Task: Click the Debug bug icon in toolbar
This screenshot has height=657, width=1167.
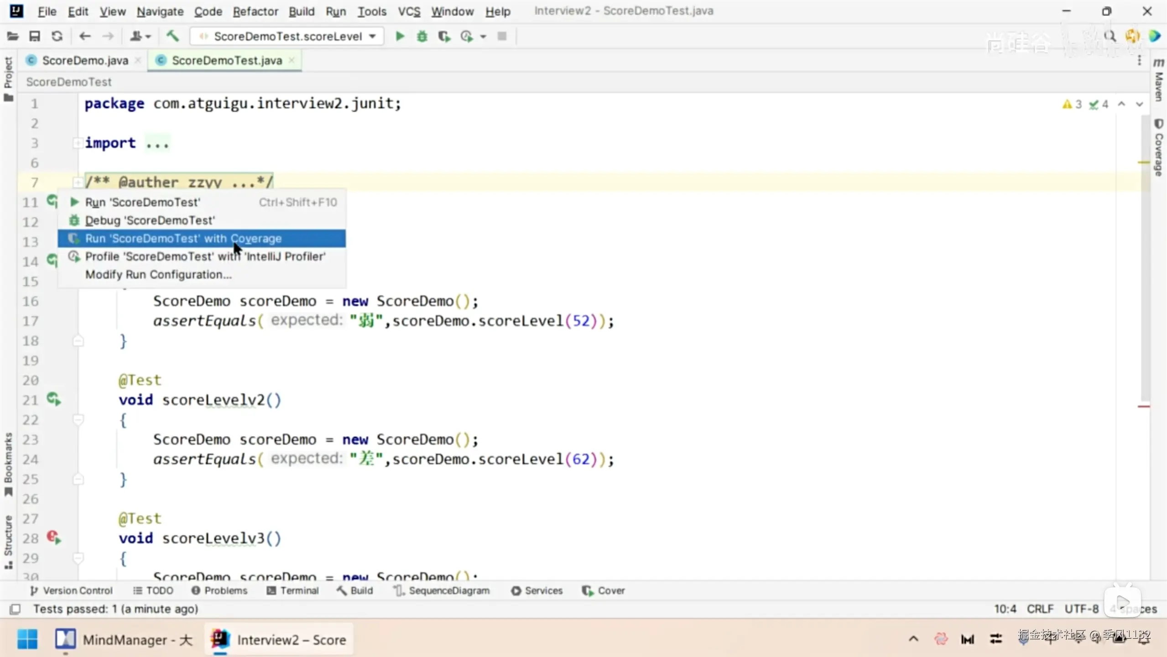Action: click(x=422, y=36)
